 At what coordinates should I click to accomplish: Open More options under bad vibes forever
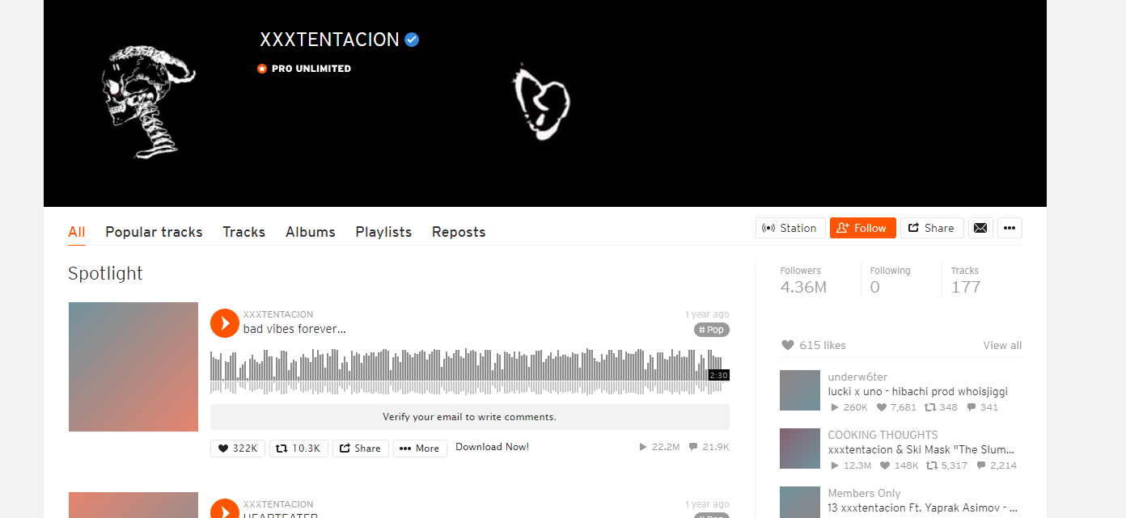[420, 449]
